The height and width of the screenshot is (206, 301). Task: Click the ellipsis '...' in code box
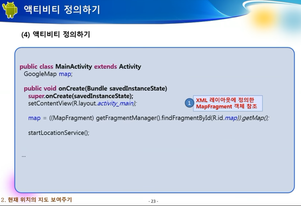click(x=24, y=156)
